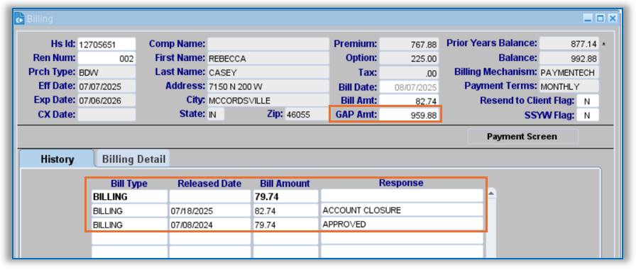
Task: Click the Prch Type field BDW
Action: 106,72
